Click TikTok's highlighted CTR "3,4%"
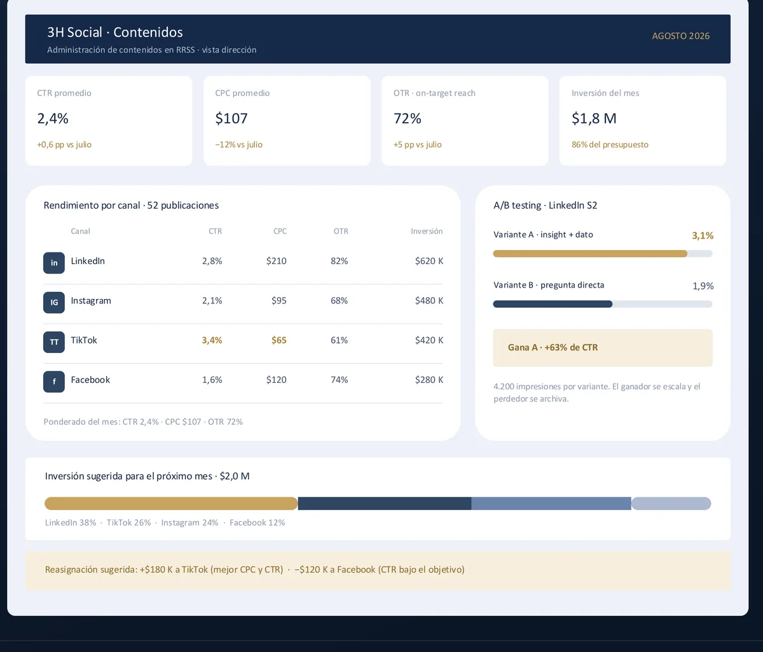 pyautogui.click(x=212, y=340)
